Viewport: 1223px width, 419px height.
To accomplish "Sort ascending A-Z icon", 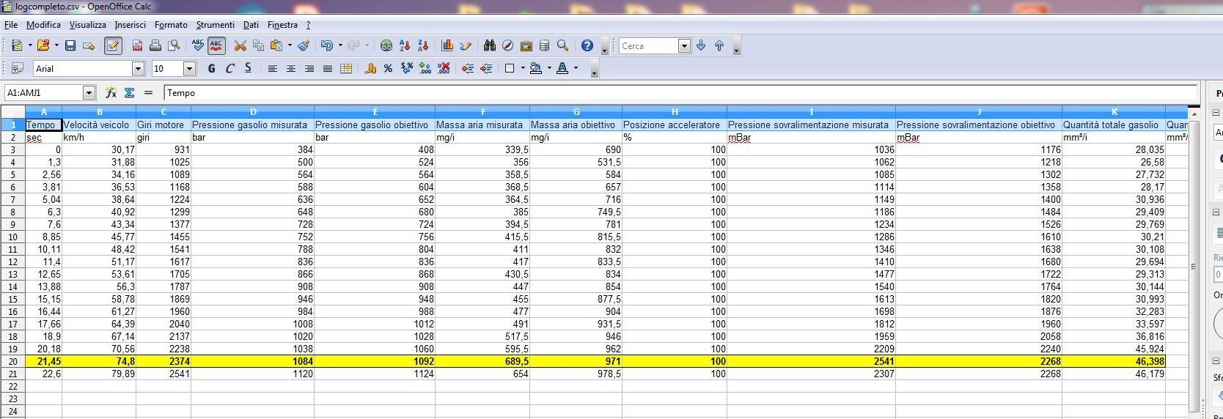I will [405, 45].
